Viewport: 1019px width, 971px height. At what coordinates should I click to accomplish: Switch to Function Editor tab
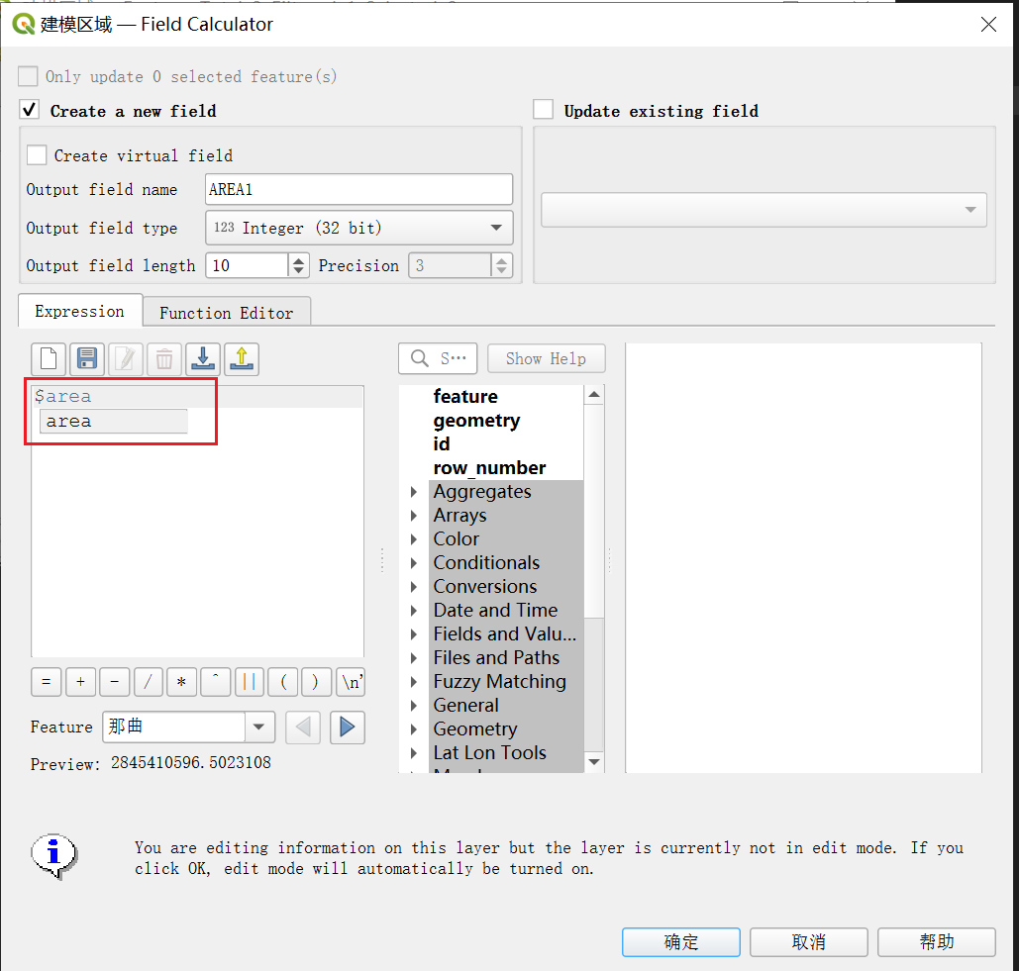coord(226,313)
